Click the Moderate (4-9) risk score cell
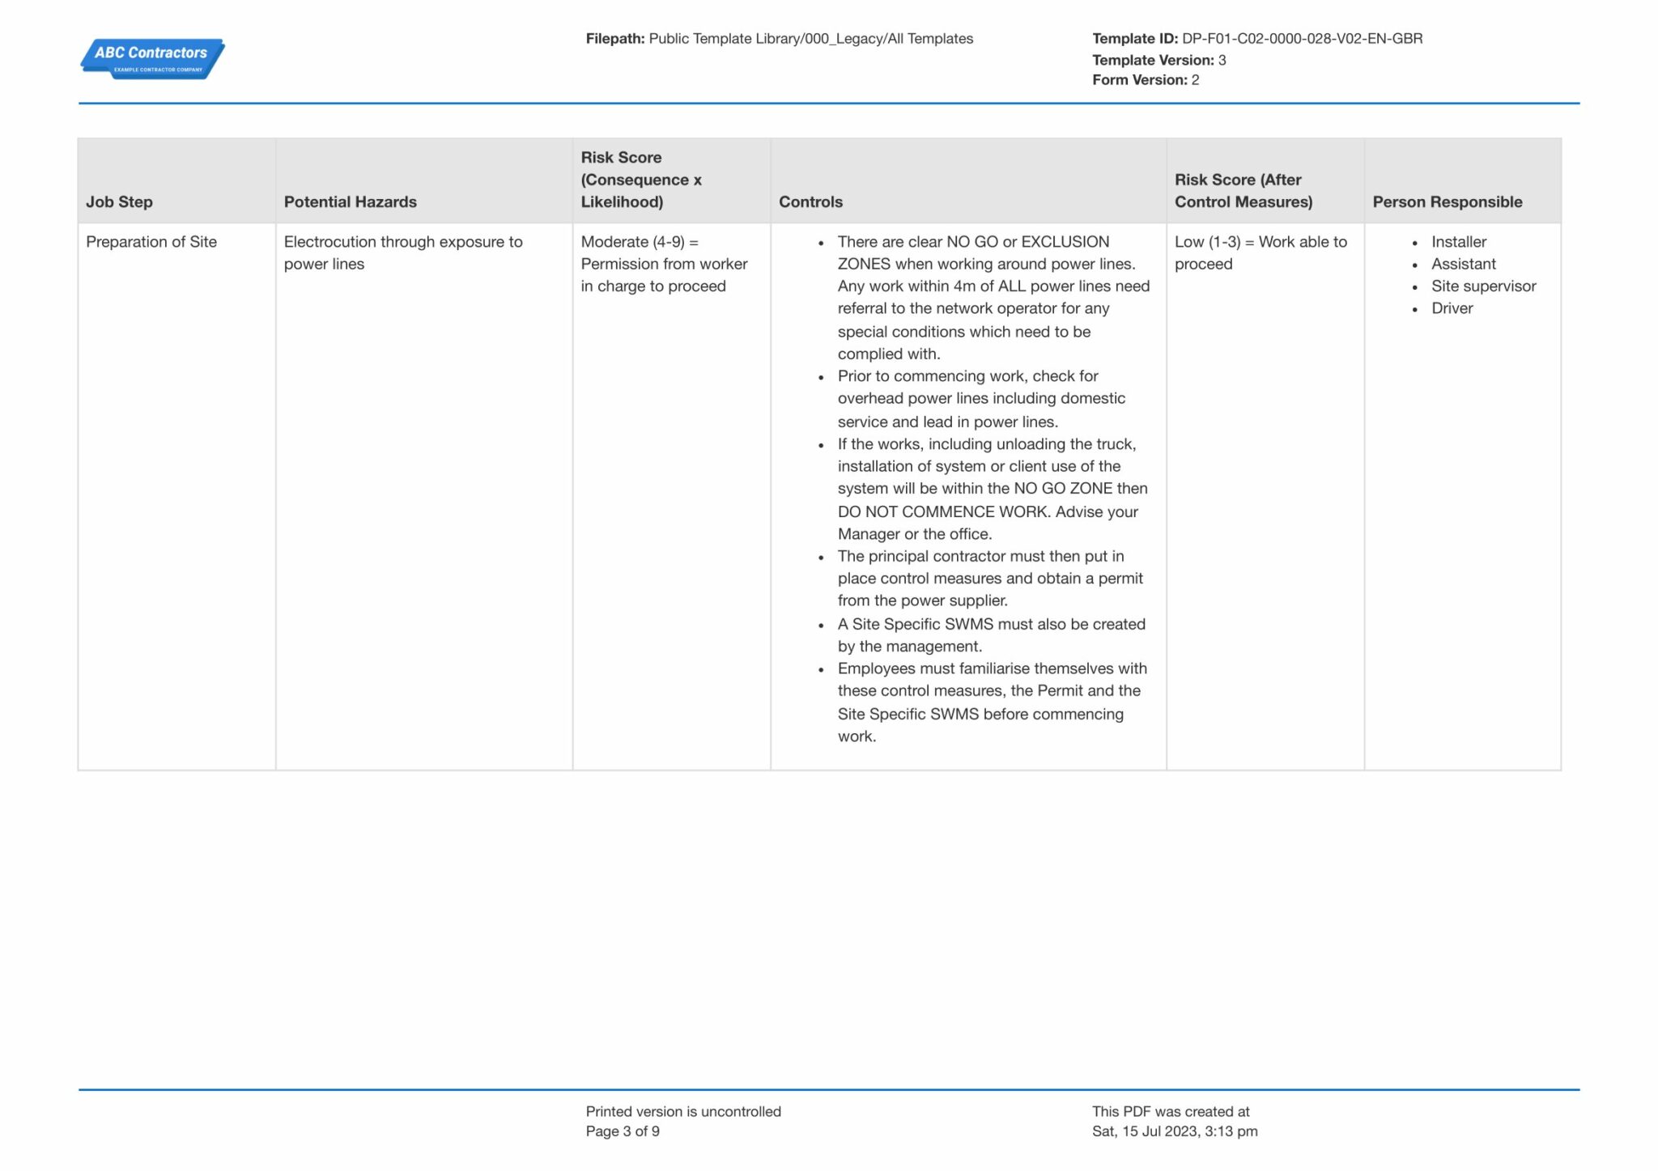Image resolution: width=1658 pixels, height=1171 pixels. coord(664,263)
